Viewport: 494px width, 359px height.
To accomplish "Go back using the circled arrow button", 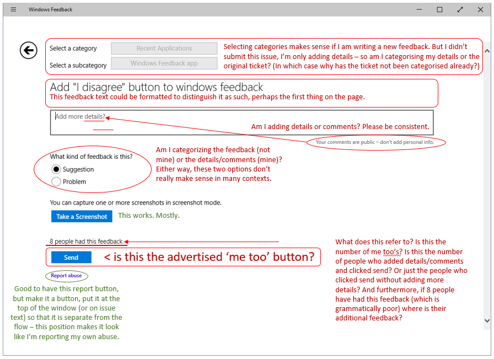I will coord(28,50).
